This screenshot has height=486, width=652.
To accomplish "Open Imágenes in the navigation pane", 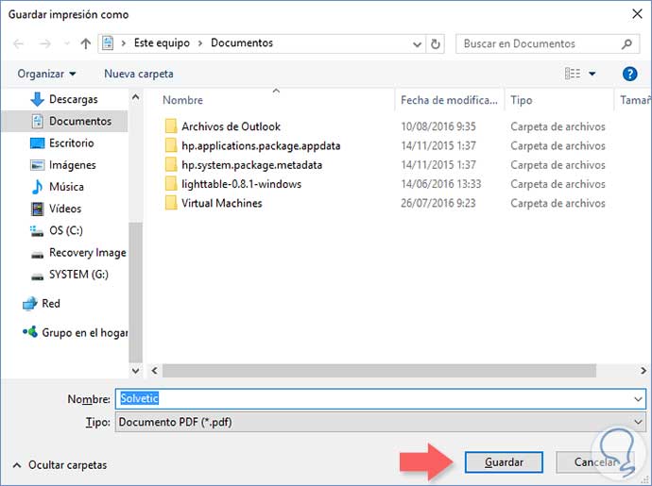I will (73, 165).
